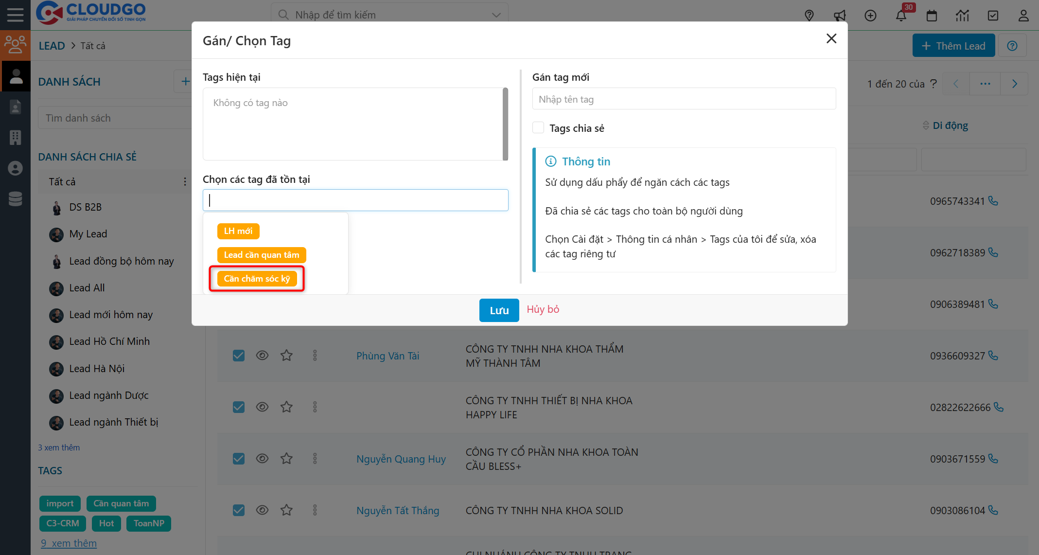
Task: Open three-dot menu beside Tất cả list
Action: click(x=185, y=181)
